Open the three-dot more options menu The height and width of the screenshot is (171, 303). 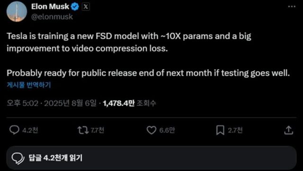pos(292,6)
